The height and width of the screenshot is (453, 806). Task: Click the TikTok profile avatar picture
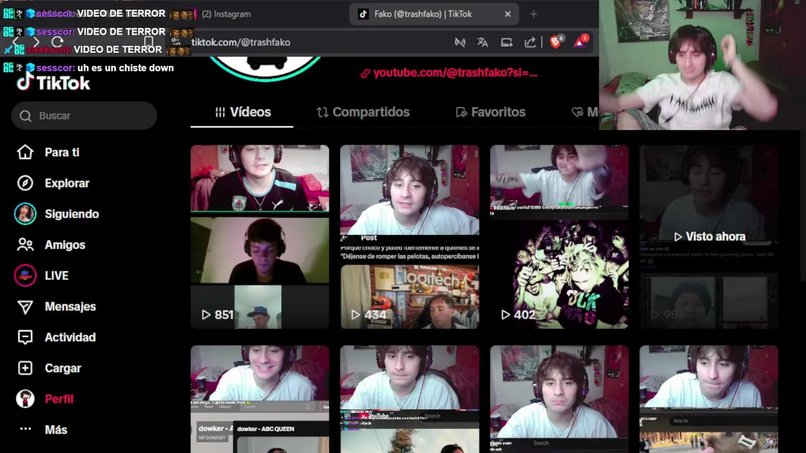(x=264, y=68)
